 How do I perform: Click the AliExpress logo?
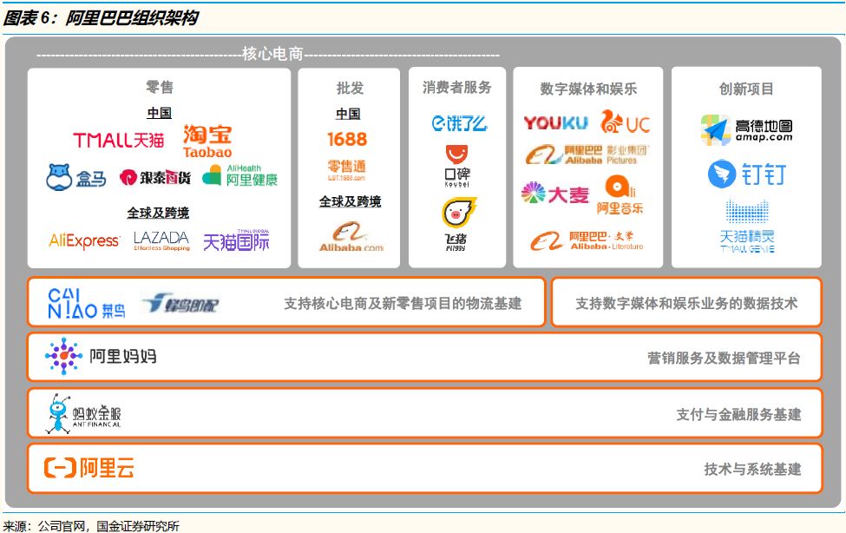[x=84, y=240]
